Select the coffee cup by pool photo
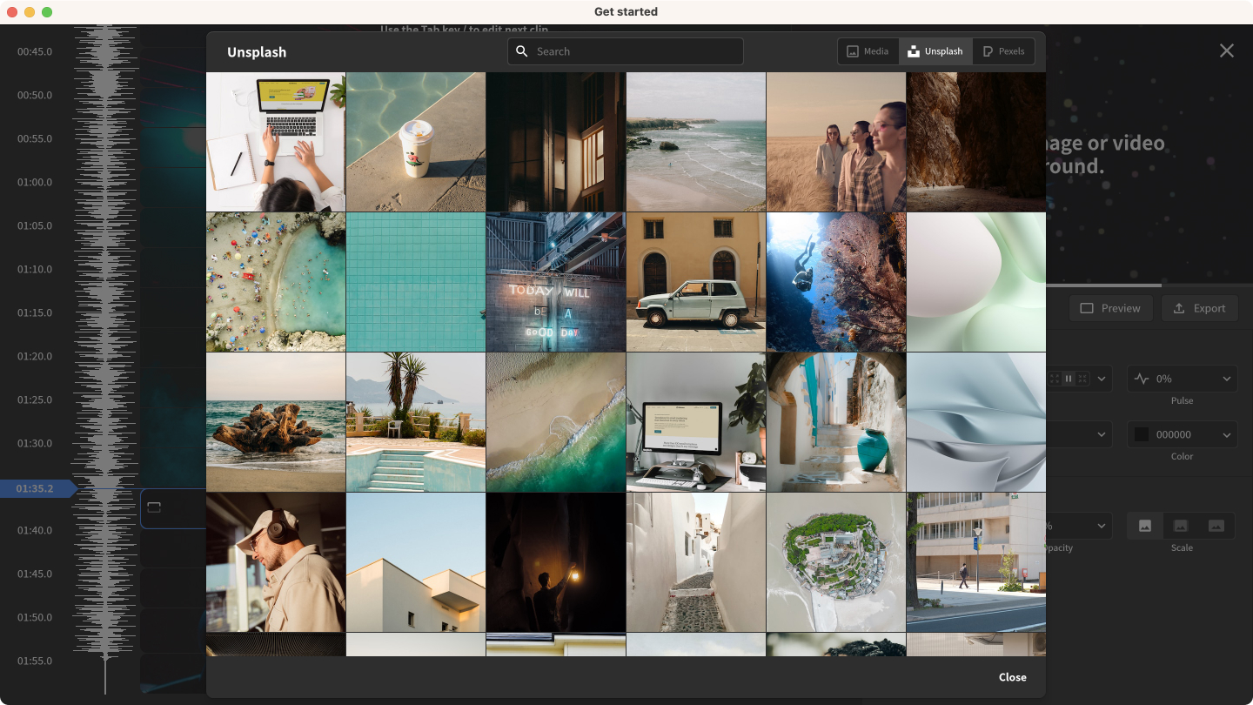 coord(416,142)
